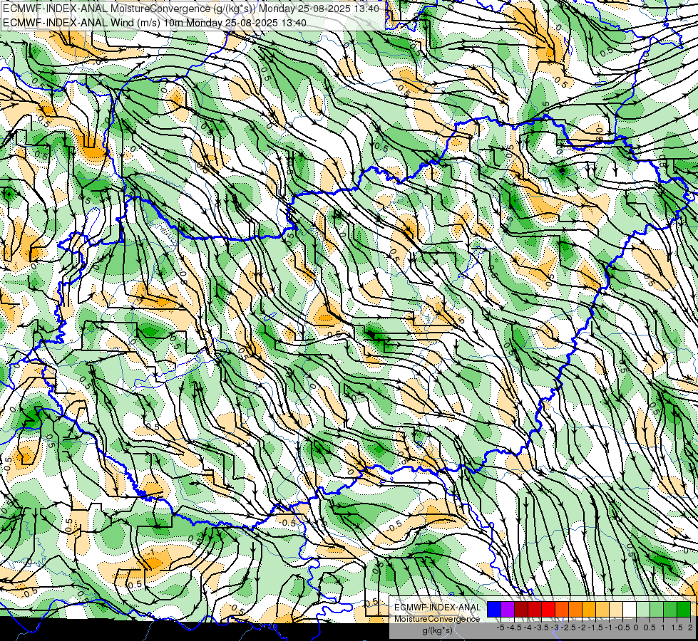Select the white legend swatch
698x641 pixels.
pos(630,609)
